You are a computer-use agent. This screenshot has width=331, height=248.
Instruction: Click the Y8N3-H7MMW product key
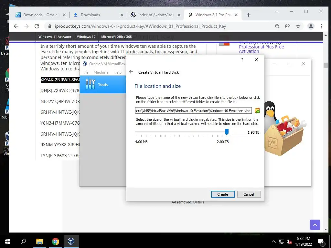pyautogui.click(x=60, y=123)
